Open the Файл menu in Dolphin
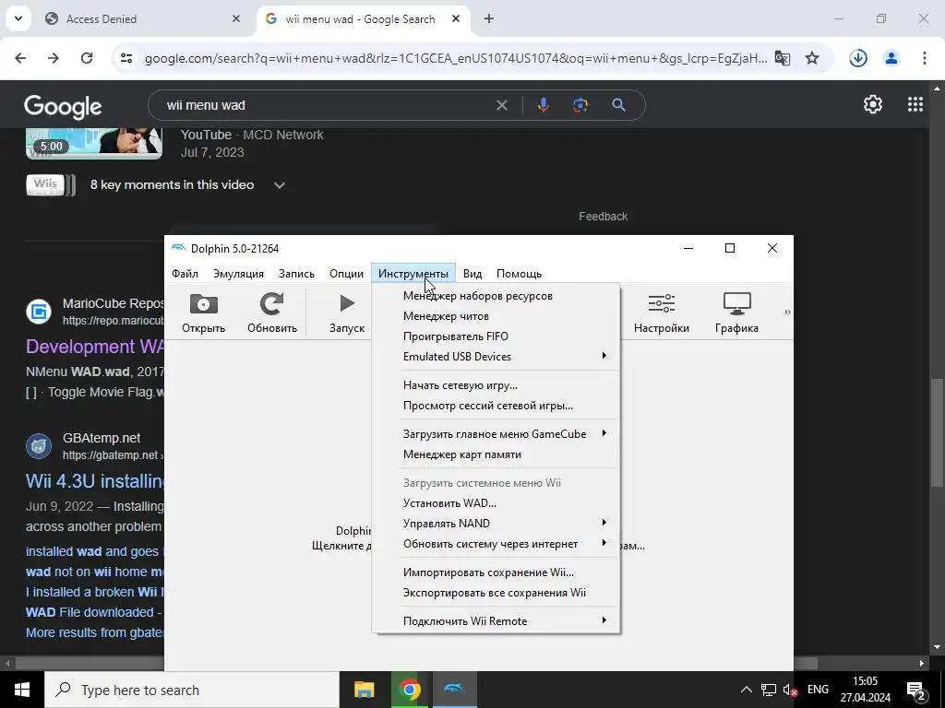945x708 pixels. (185, 273)
